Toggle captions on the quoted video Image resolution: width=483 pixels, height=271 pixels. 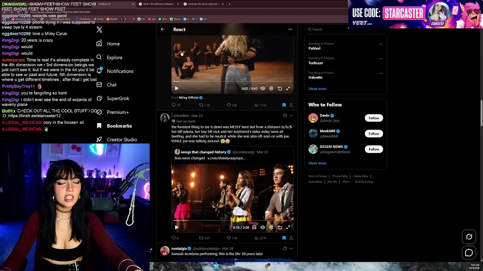tap(254, 227)
